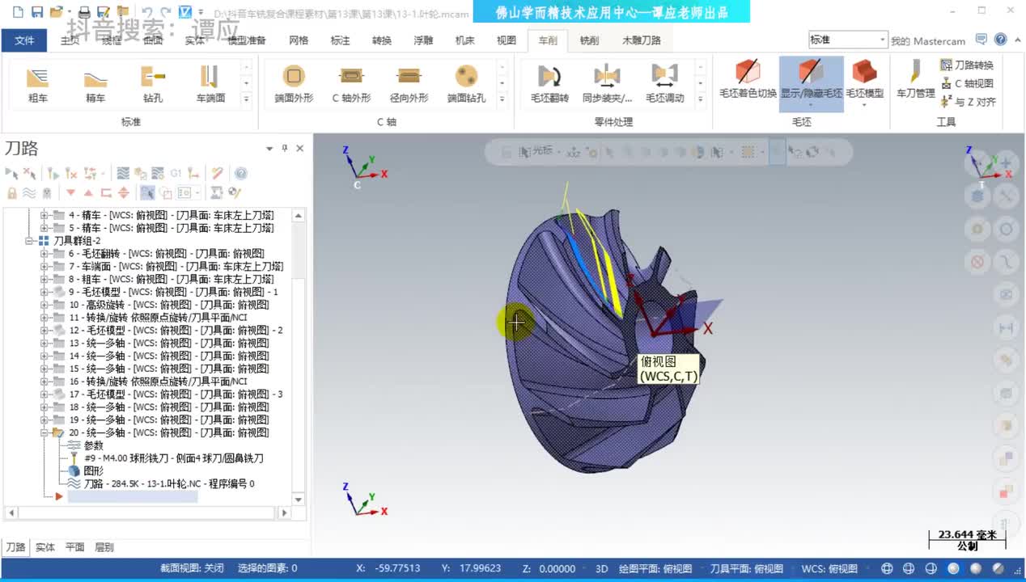
Task: Switch to the 铣削 ribbon tab
Action: [590, 40]
